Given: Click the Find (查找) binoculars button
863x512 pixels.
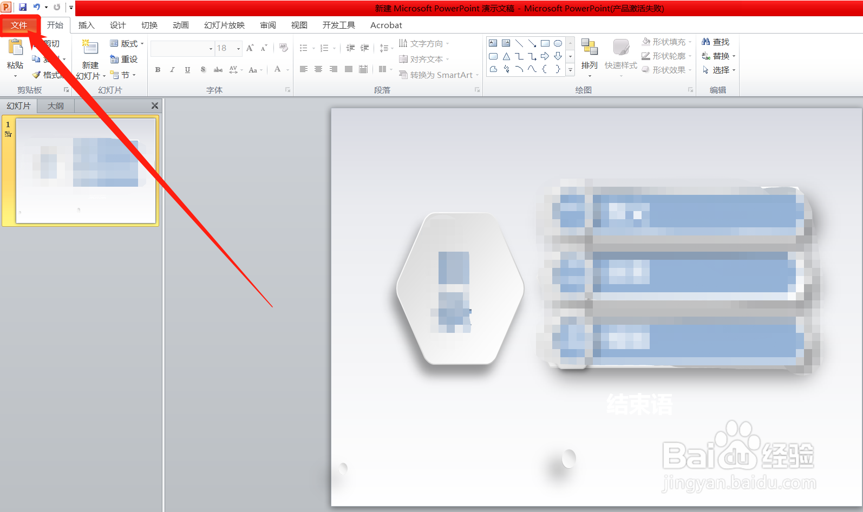Looking at the screenshot, I should (715, 42).
